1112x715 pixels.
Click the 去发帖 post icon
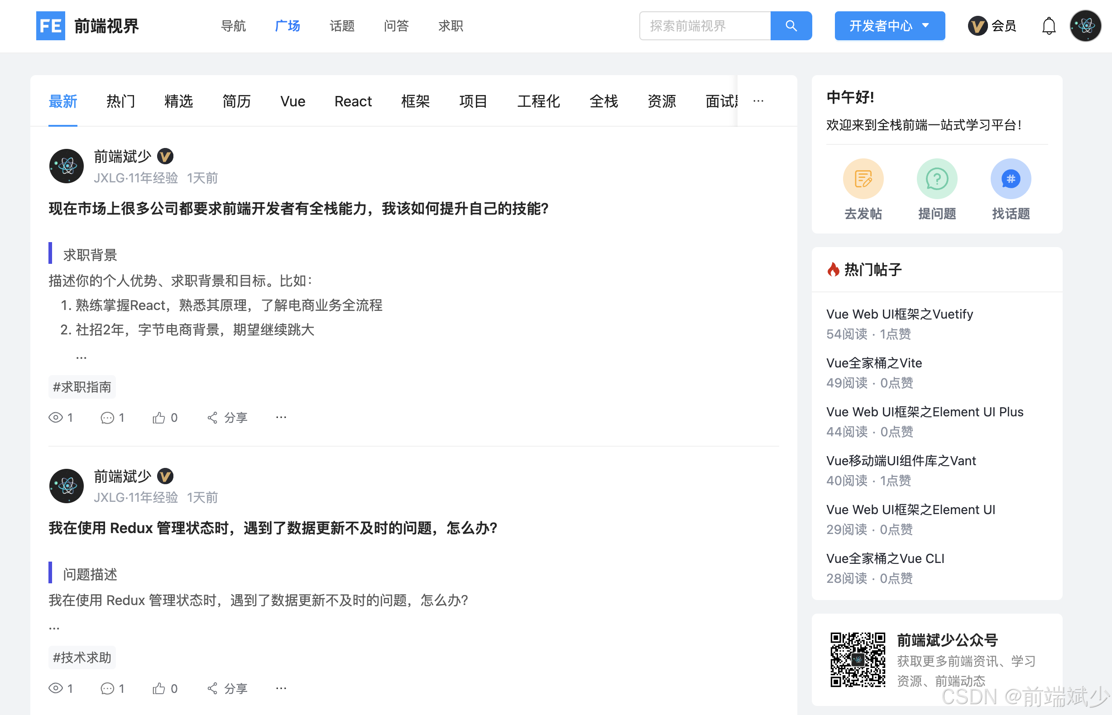pyautogui.click(x=863, y=179)
